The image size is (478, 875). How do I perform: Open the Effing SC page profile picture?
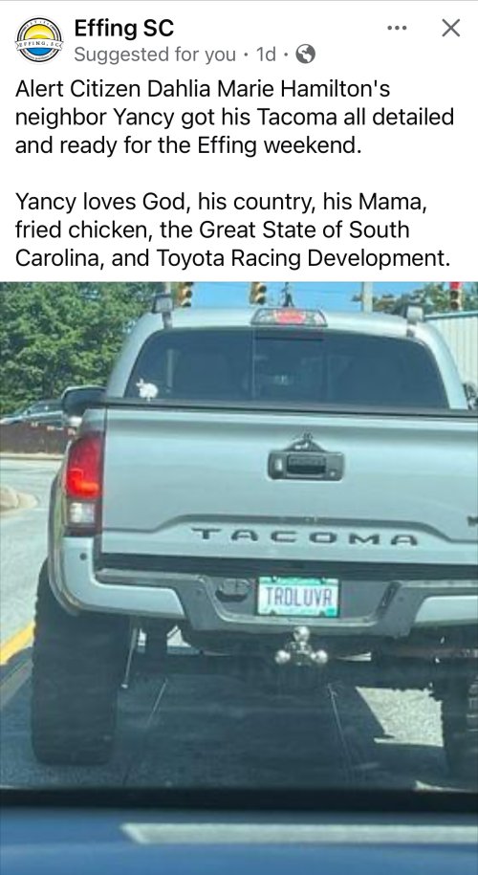click(39, 39)
